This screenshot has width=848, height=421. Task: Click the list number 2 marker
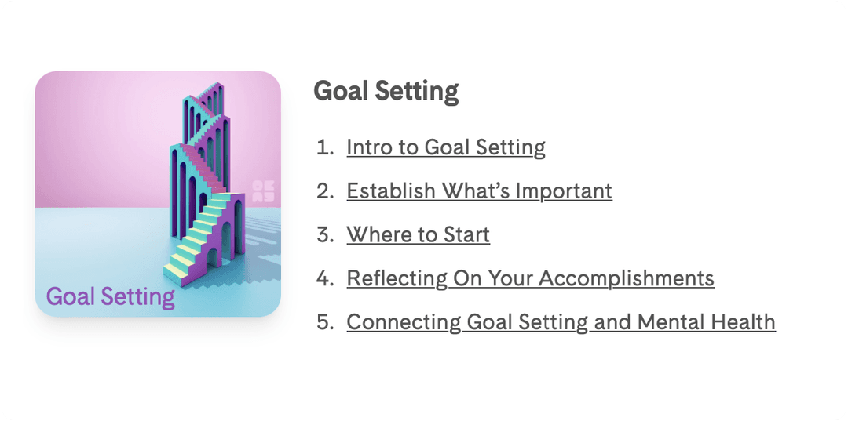point(326,191)
